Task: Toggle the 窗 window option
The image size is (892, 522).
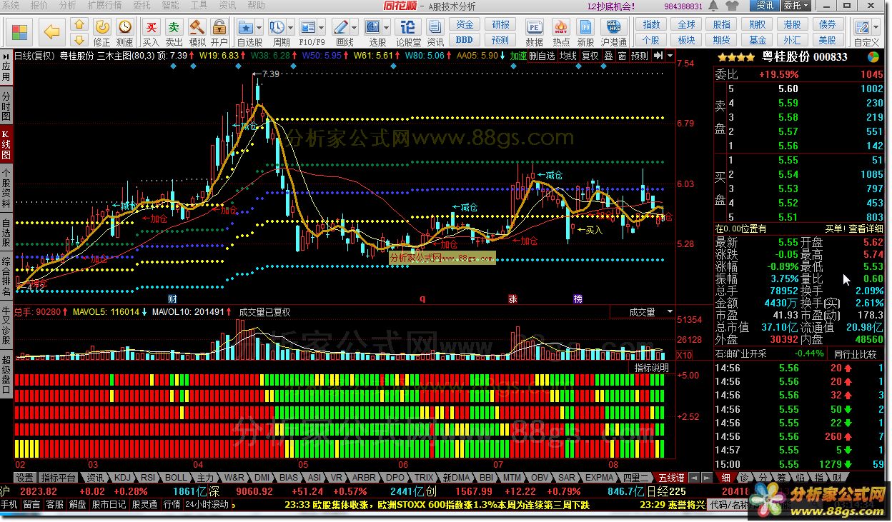Action: click(x=622, y=56)
